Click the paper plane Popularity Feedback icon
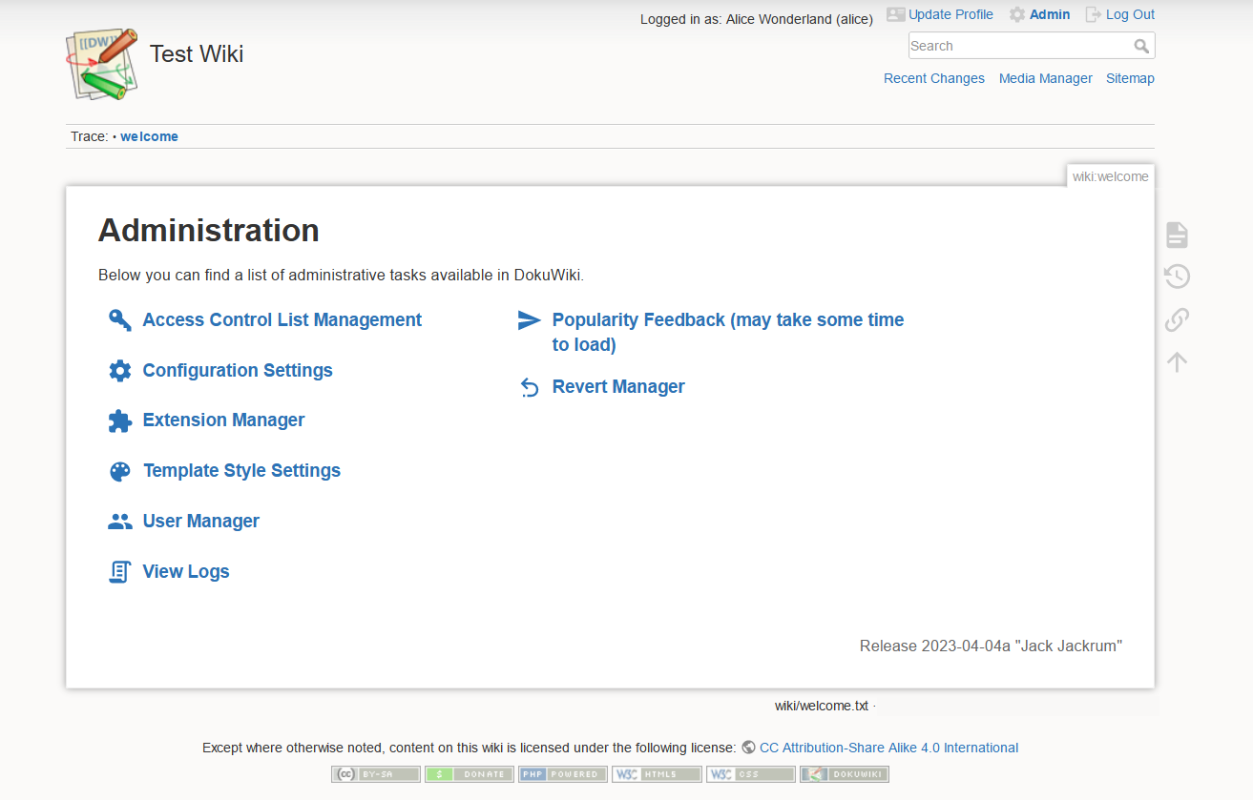 (530, 320)
